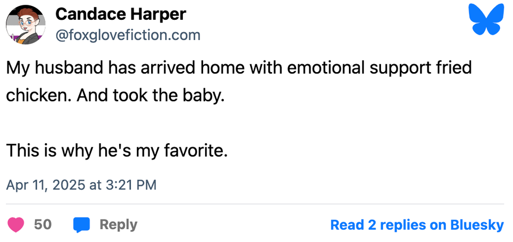Visit the @foxglovefiction.com handle

tap(128, 36)
